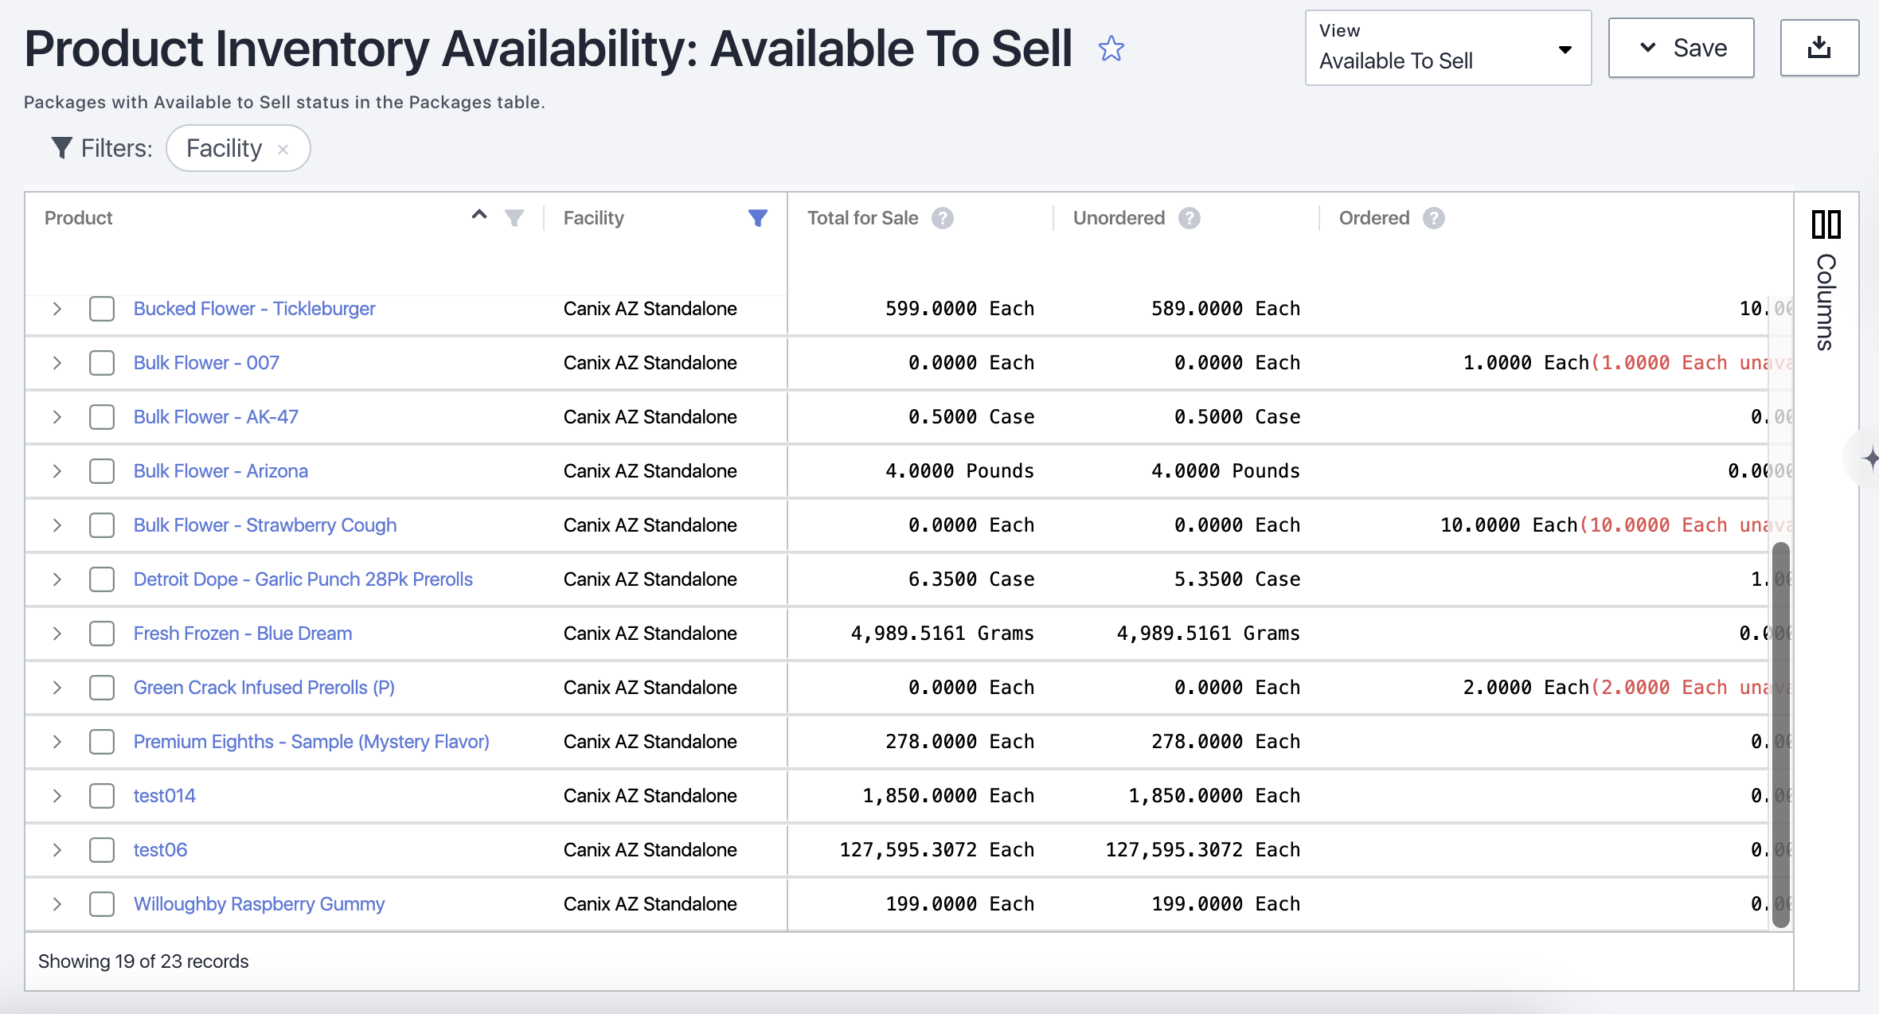1879x1014 pixels.
Task: Click the Product column header
Action: 79,218
